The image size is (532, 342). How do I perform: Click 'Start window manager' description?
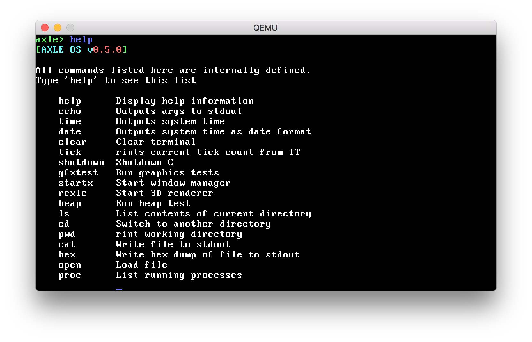coord(173,183)
